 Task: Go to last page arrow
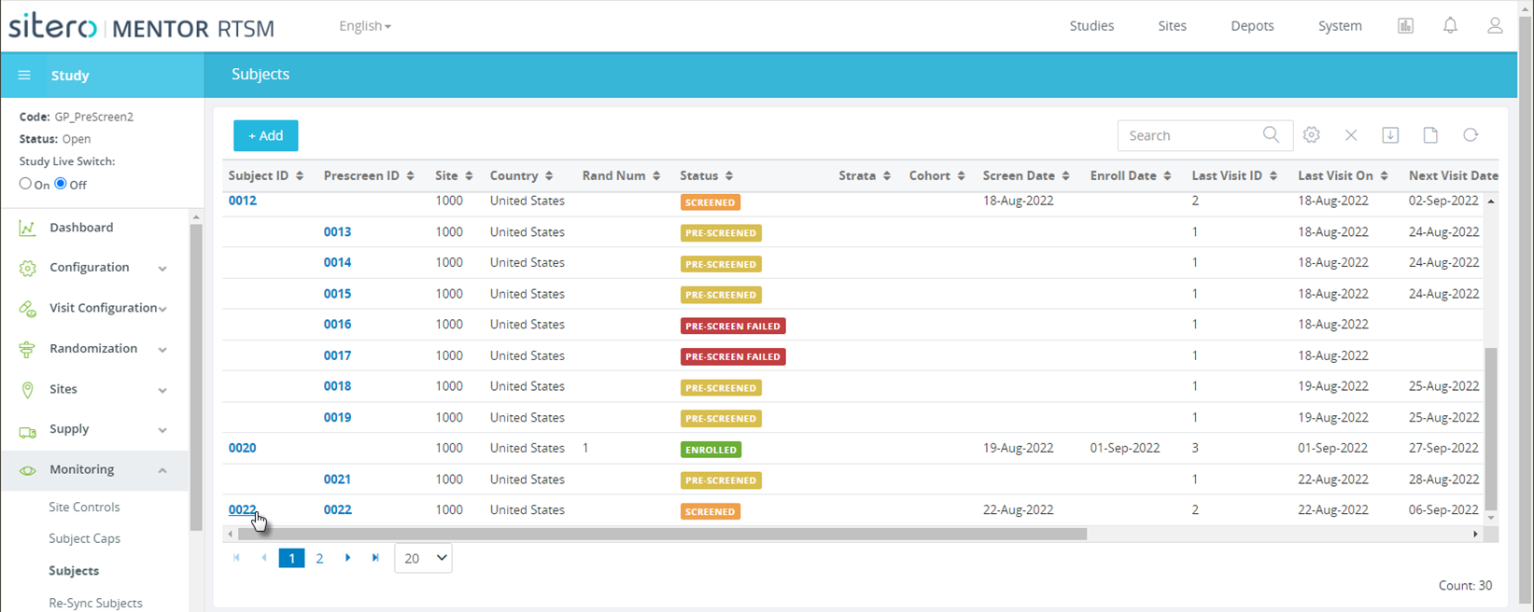coord(375,558)
